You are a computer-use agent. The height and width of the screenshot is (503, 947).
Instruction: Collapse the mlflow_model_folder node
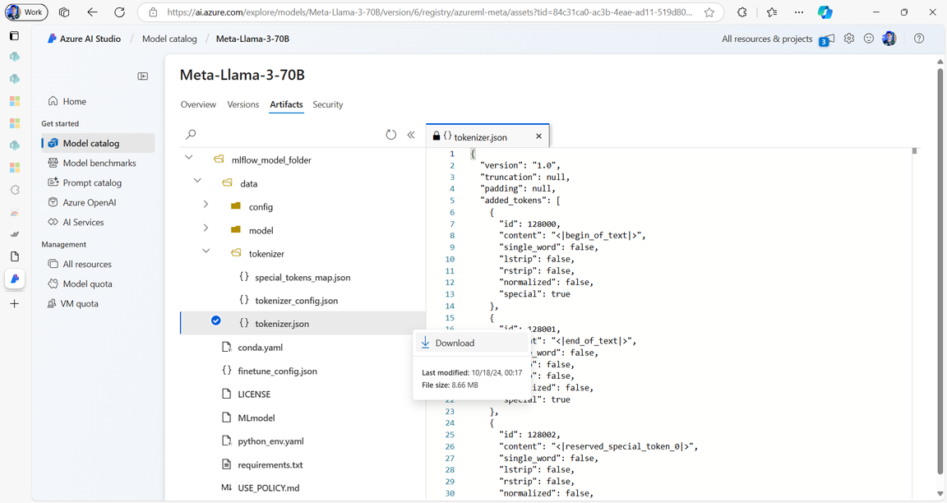(x=189, y=157)
